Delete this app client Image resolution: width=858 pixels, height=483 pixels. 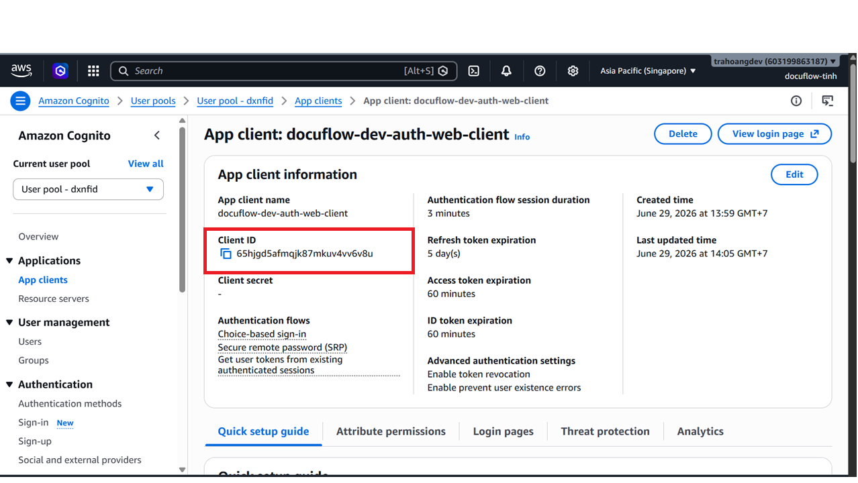(683, 134)
